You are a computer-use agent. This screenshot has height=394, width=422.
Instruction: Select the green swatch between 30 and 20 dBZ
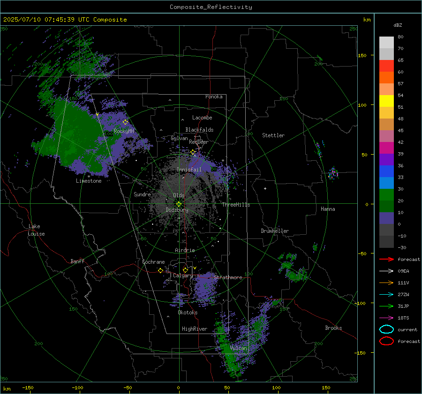tap(386, 195)
